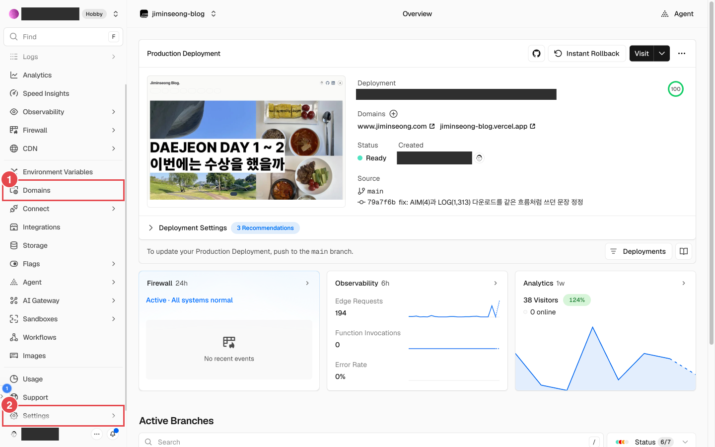Select the CDN sidebar item

coord(63,149)
